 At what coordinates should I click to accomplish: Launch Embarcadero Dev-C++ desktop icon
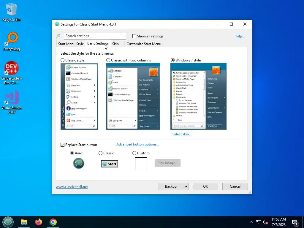(x=12, y=73)
